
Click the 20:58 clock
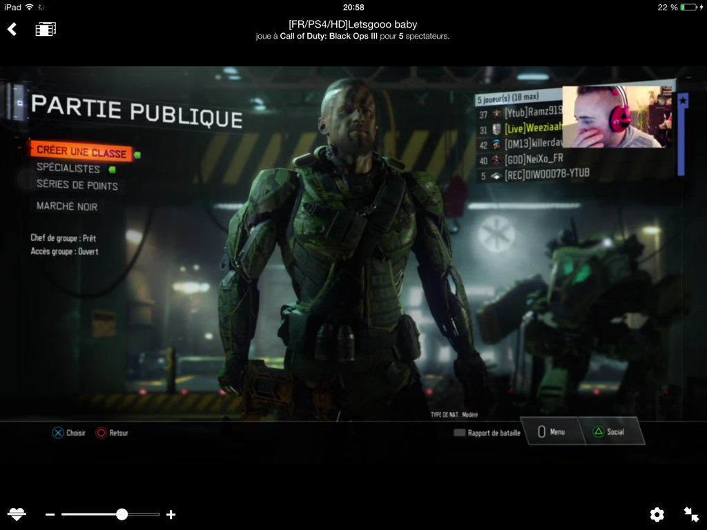tap(353, 7)
